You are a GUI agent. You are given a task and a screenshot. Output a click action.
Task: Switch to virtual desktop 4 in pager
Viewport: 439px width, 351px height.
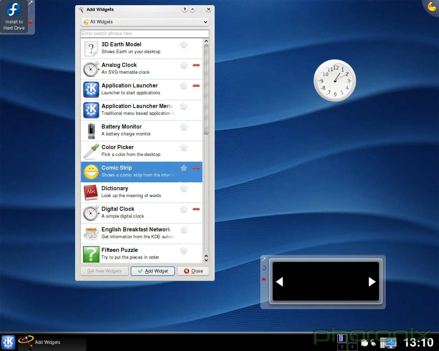[352, 347]
